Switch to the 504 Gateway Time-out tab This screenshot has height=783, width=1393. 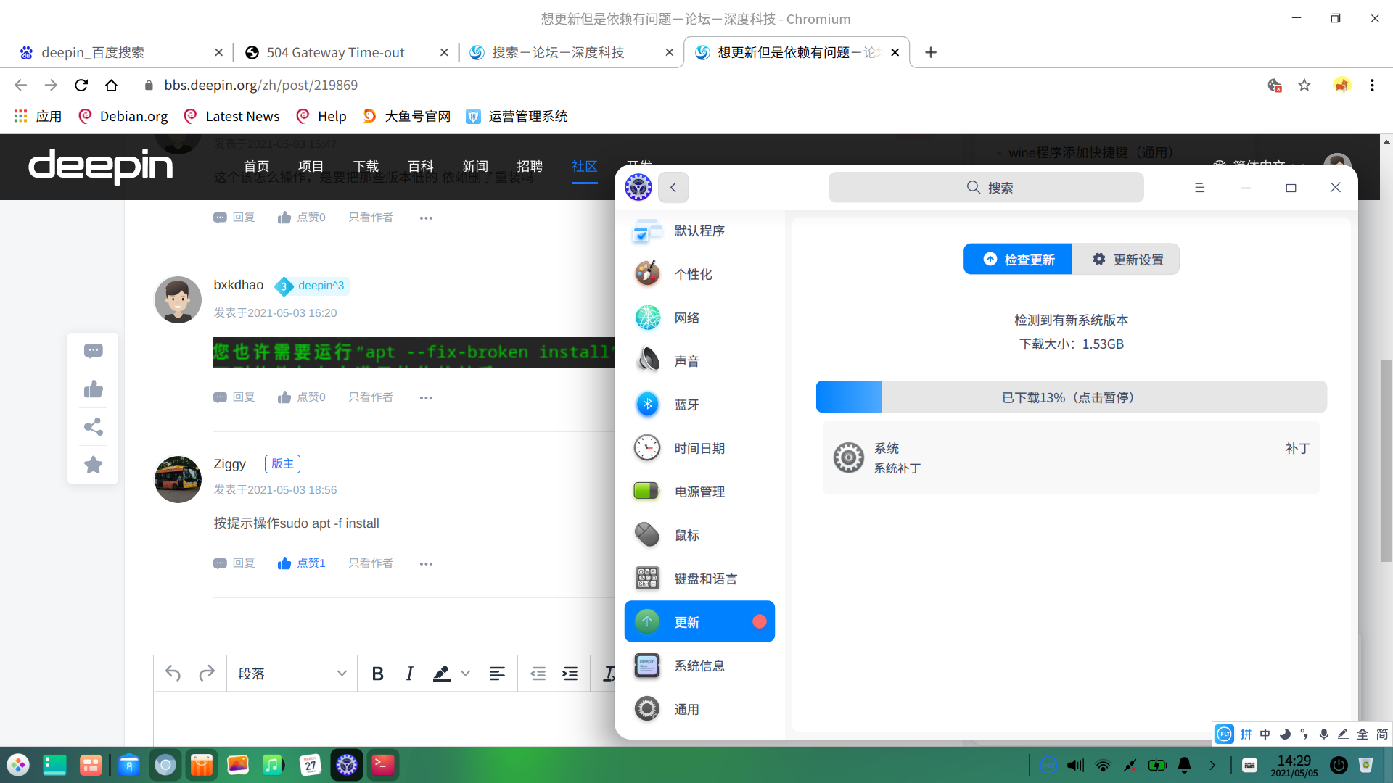point(335,52)
